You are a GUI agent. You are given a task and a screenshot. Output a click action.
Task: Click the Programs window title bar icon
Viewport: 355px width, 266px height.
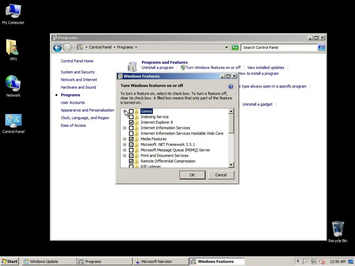tap(54, 38)
